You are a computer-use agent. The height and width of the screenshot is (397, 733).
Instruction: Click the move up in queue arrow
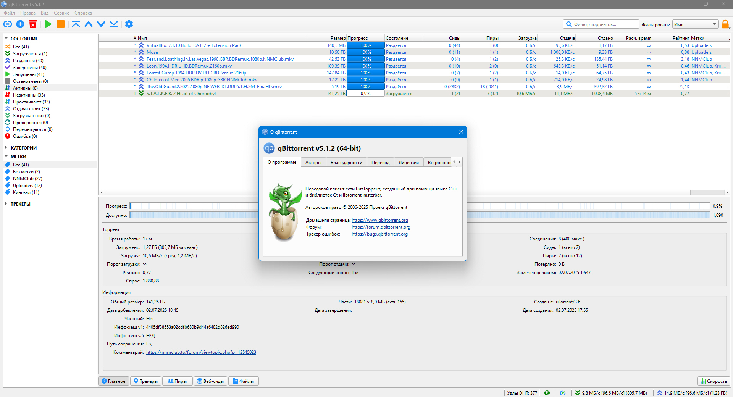89,24
